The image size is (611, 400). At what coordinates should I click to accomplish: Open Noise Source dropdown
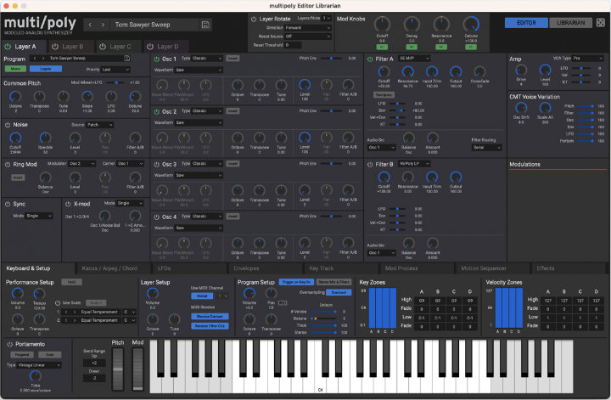tap(100, 125)
